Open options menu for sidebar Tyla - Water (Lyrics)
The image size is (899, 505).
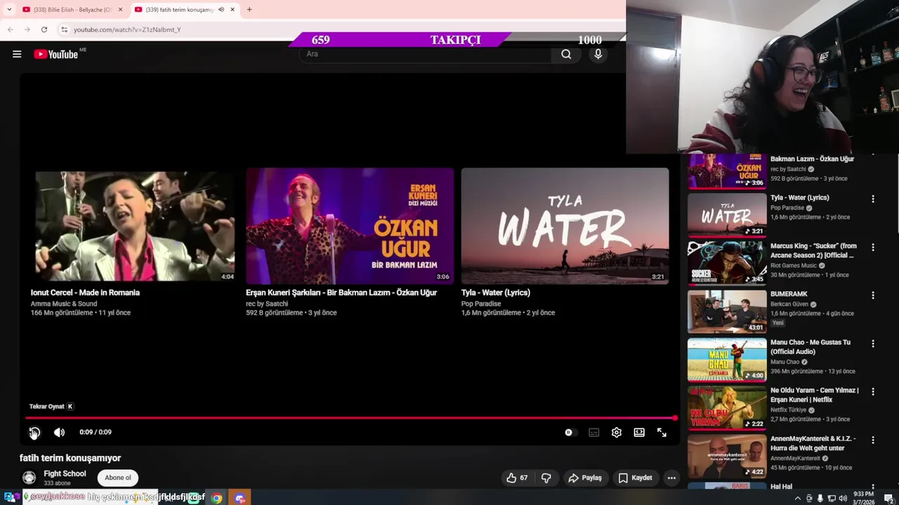[873, 199]
